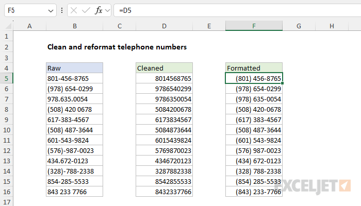
Task: Select cell with (508) 420 0678
Action: click(75, 109)
